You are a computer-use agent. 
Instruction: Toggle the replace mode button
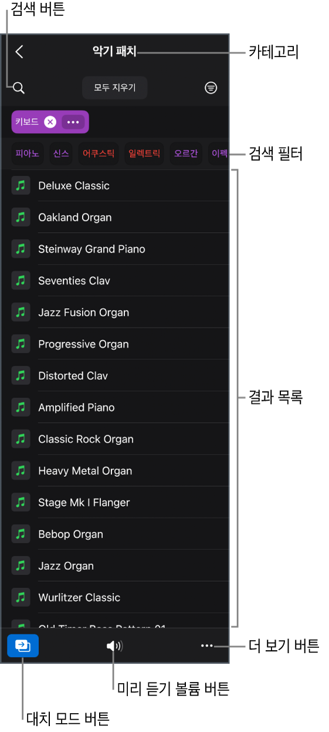[x=23, y=646]
